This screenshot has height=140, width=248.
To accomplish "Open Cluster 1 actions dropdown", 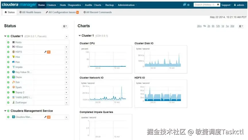I will [66, 36].
